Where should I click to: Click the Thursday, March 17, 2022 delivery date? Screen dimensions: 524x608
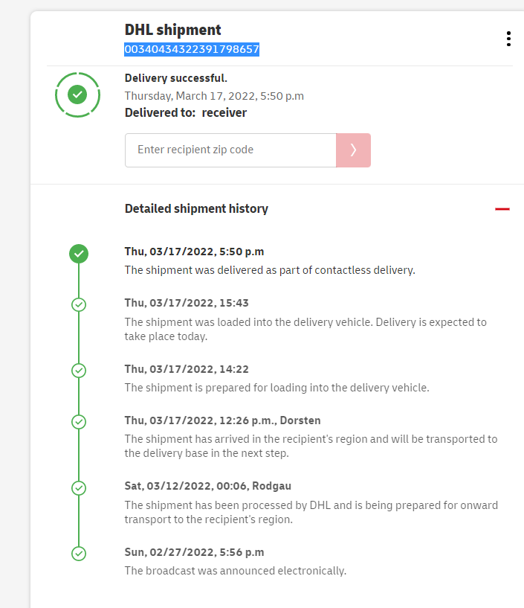tap(214, 96)
